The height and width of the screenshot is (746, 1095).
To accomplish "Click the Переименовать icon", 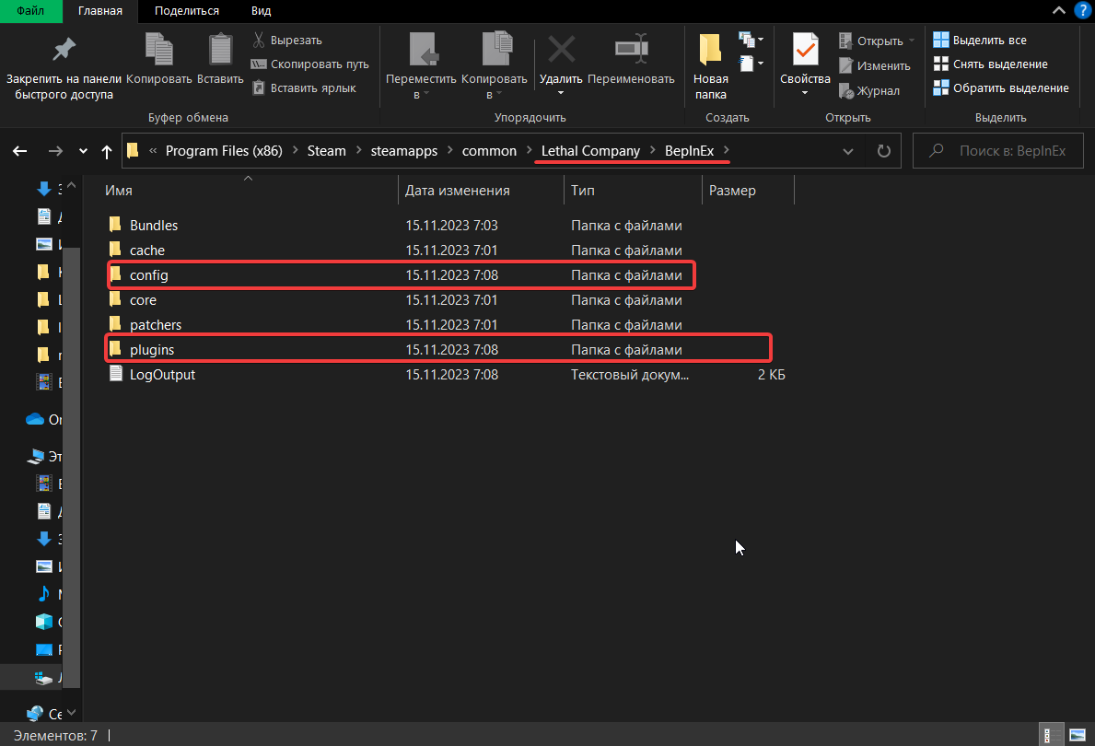I will (x=631, y=49).
